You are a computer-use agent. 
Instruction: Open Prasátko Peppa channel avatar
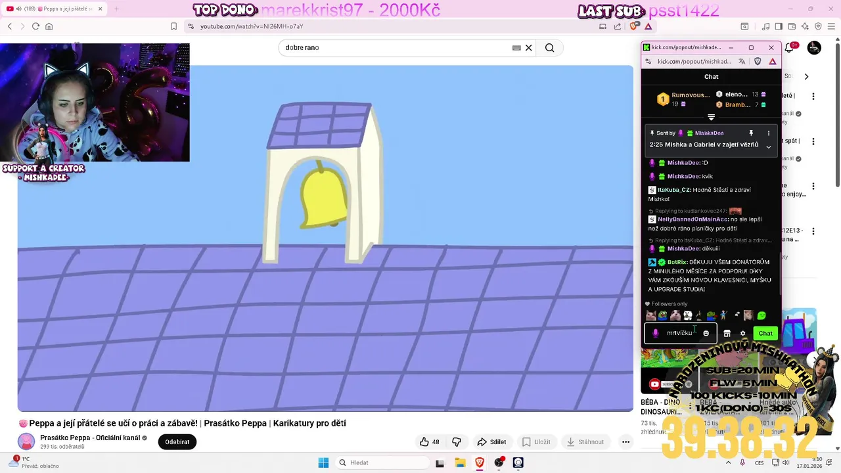(26, 441)
